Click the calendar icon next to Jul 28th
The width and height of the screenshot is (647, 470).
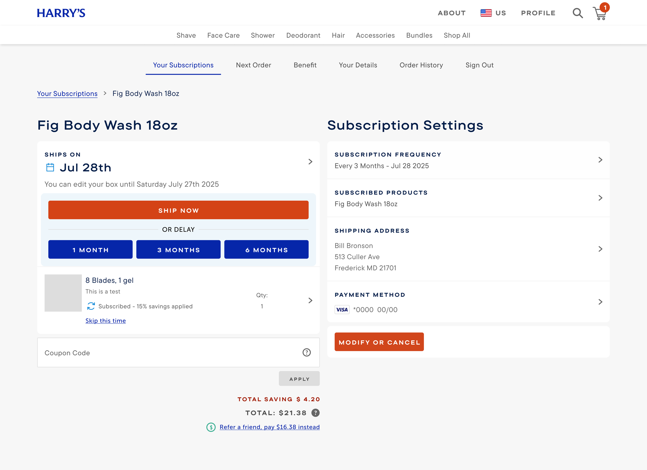click(x=50, y=168)
